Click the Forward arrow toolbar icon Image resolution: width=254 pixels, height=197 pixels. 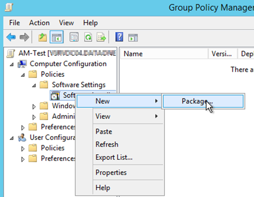(24, 37)
